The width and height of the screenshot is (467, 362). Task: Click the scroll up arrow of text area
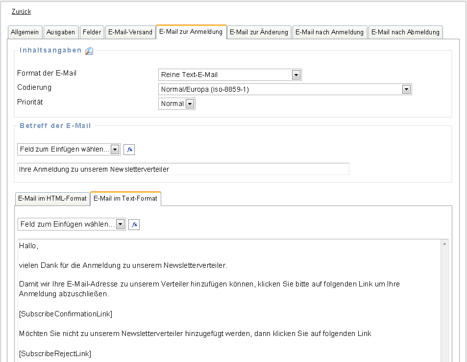coord(444,244)
